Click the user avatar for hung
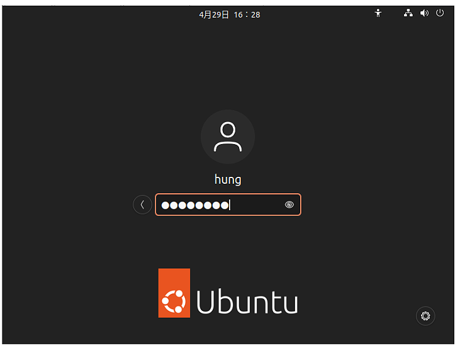465x348 pixels. (x=228, y=137)
